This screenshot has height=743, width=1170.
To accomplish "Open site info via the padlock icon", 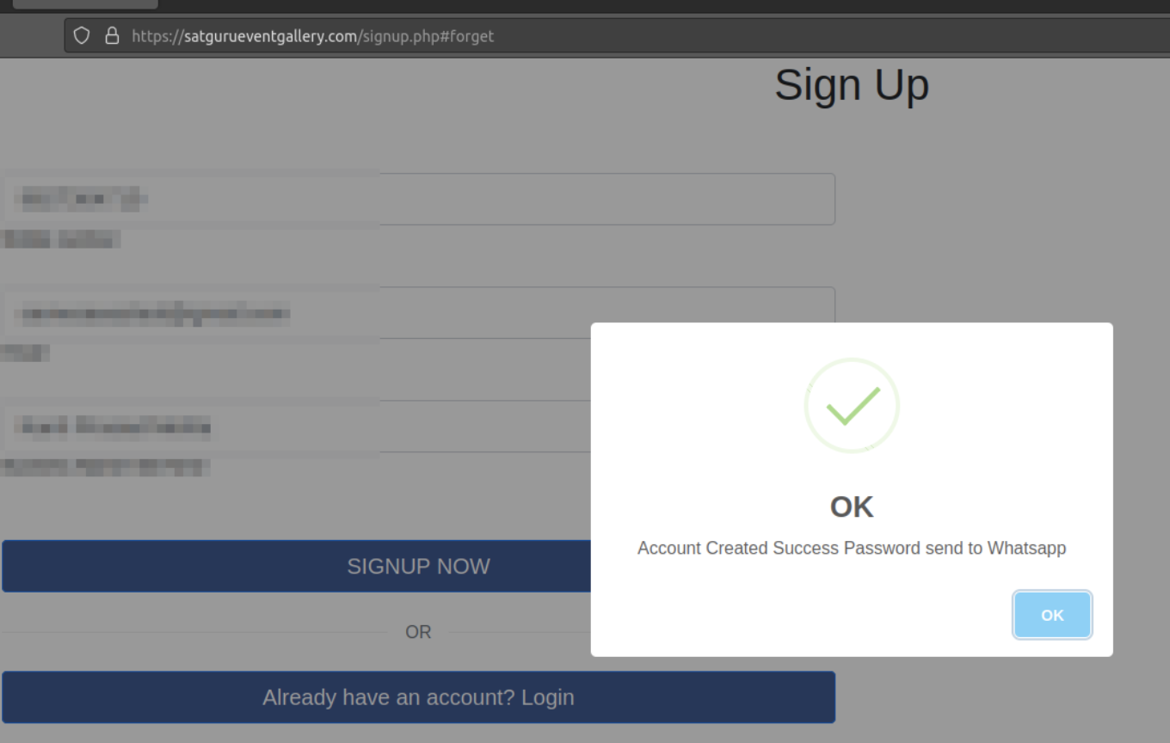I will [112, 35].
